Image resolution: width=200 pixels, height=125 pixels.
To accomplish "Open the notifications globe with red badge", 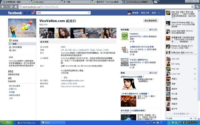I will [33, 12].
